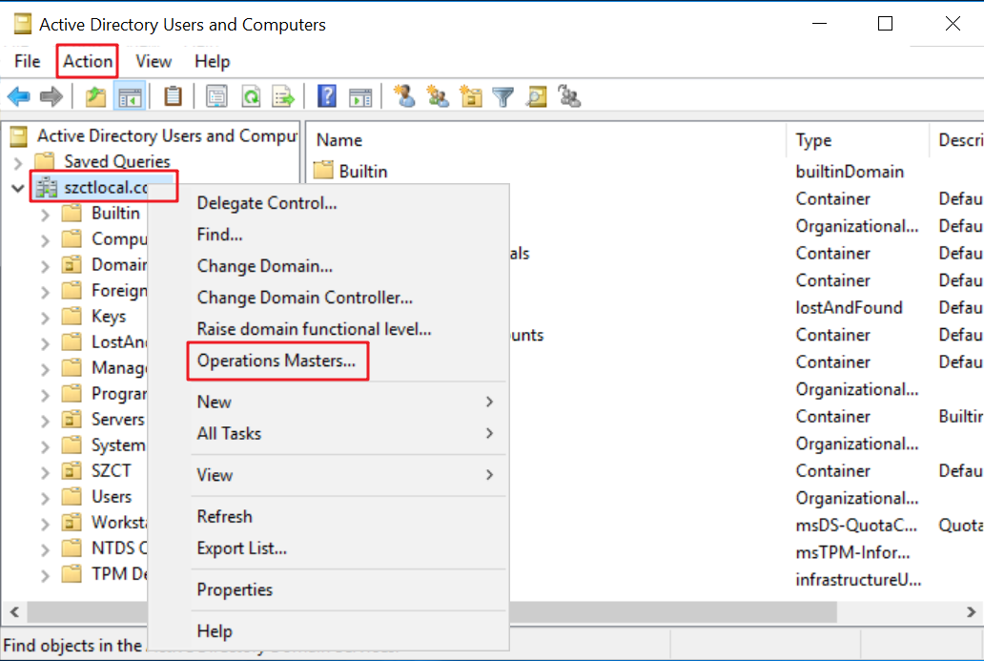Open the All Tasks submenu arrow
Viewport: 984px width, 661px height.
pos(489,433)
